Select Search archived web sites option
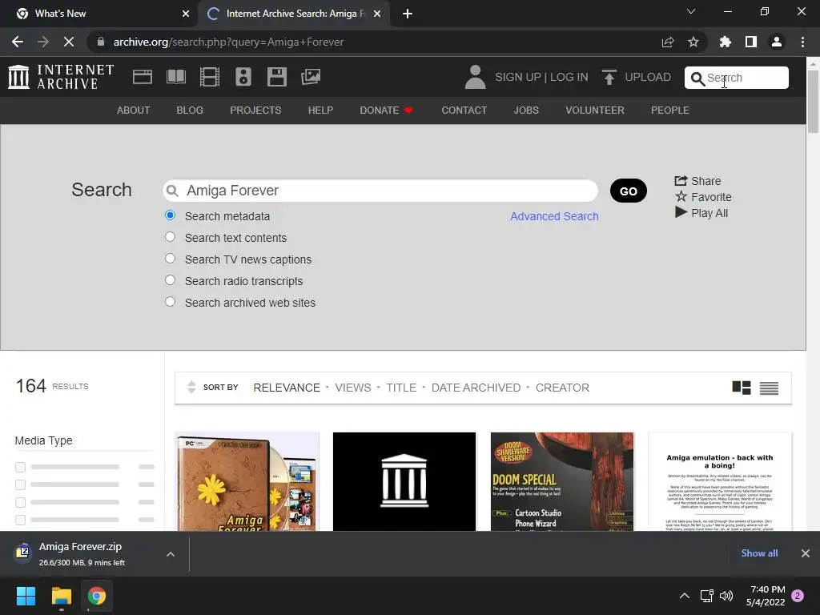The image size is (820, 615). [x=170, y=302]
